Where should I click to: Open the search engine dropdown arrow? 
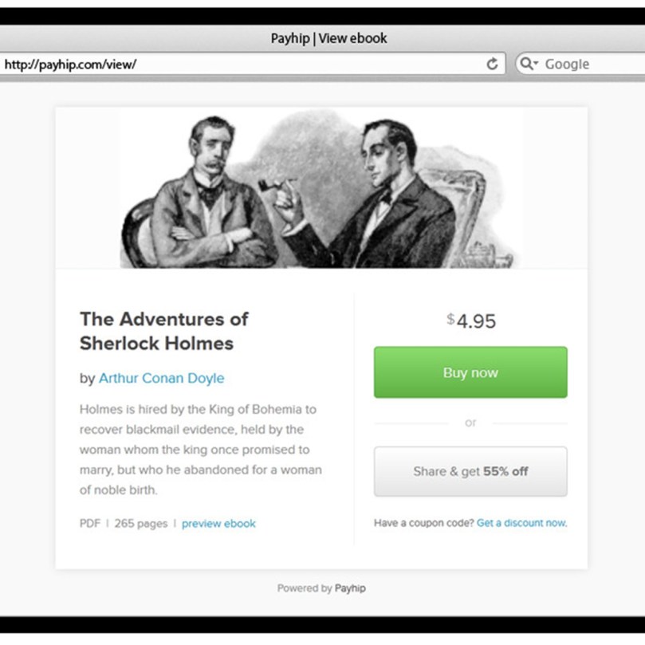[x=536, y=63]
